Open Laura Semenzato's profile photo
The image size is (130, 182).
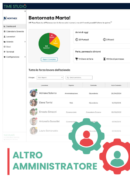click(34, 131)
